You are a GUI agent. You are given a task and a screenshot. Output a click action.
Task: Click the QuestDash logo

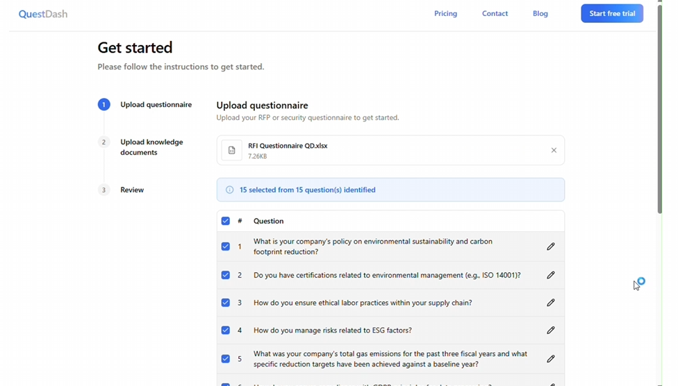tap(43, 14)
